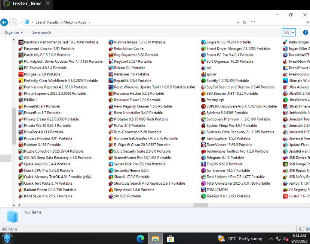The width and height of the screenshot is (310, 244).
Task: Click the TOTALCMD64 icon
Action: [x=203, y=190]
